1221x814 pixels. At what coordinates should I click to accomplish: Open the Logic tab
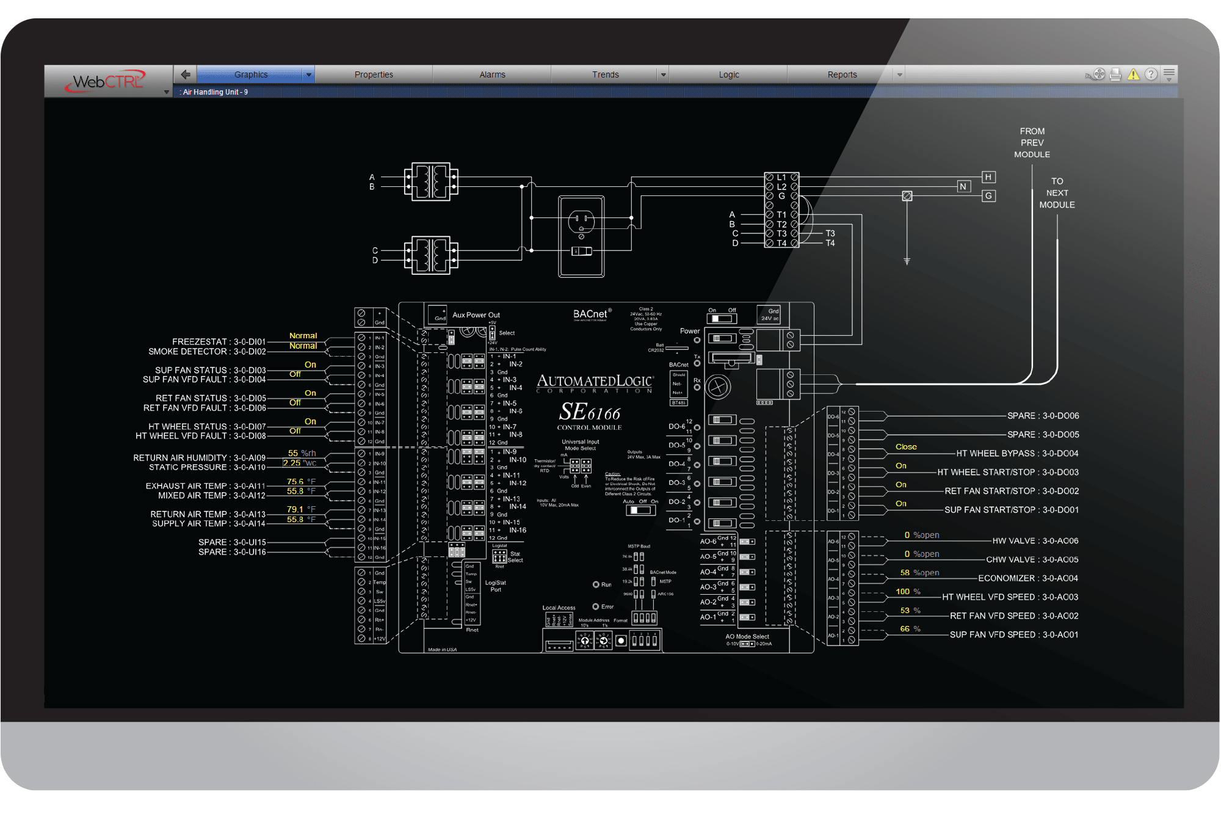pyautogui.click(x=728, y=74)
